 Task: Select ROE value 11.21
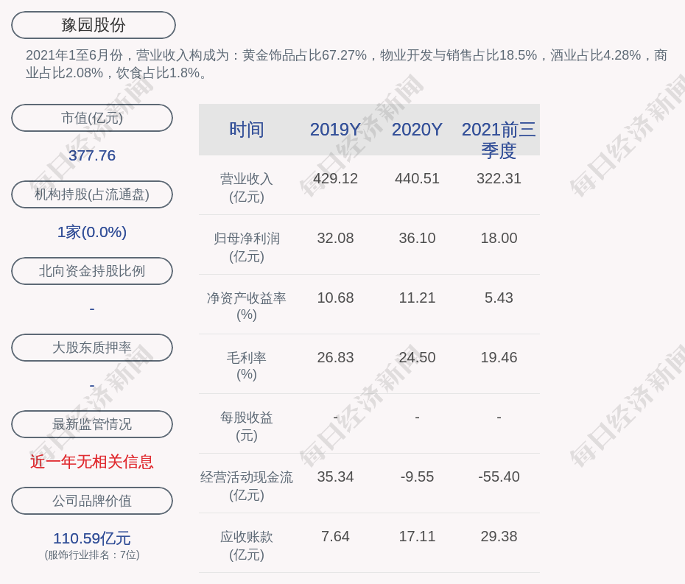[x=417, y=298]
